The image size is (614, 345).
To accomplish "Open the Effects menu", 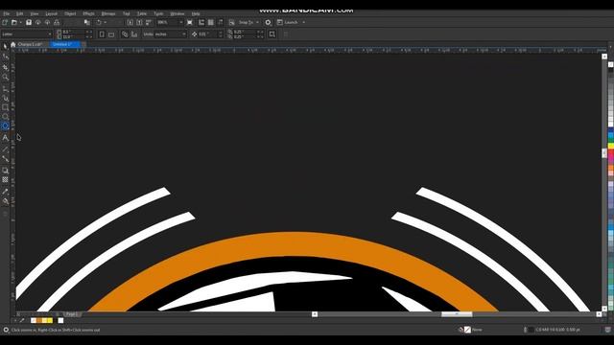I will [x=88, y=13].
